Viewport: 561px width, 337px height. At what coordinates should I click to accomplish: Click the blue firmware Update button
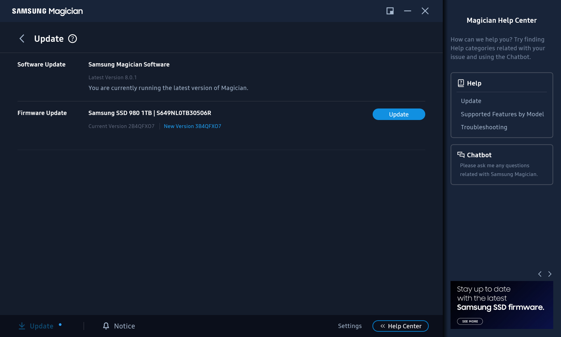(399, 114)
